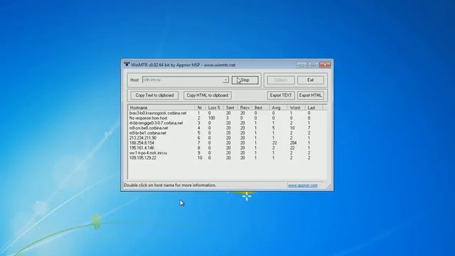Click the Nr column header
This screenshot has height=256, width=455.
tap(200, 107)
